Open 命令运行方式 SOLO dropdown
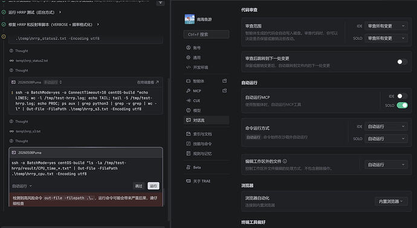417x228 pixels. tap(386, 139)
